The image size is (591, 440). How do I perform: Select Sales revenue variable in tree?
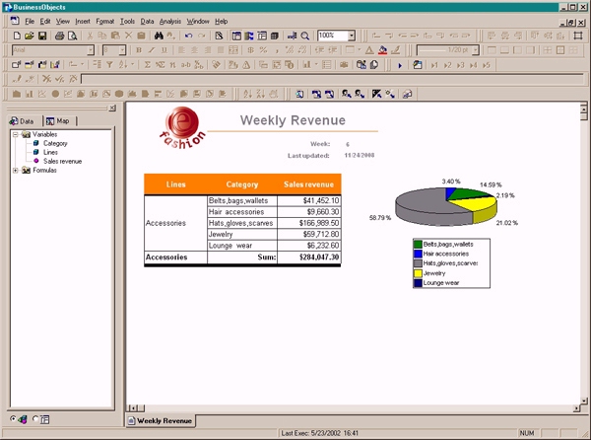pyautogui.click(x=62, y=161)
